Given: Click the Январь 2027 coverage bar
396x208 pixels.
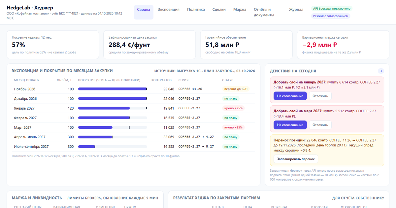Looking at the screenshot, I should 113,108.
